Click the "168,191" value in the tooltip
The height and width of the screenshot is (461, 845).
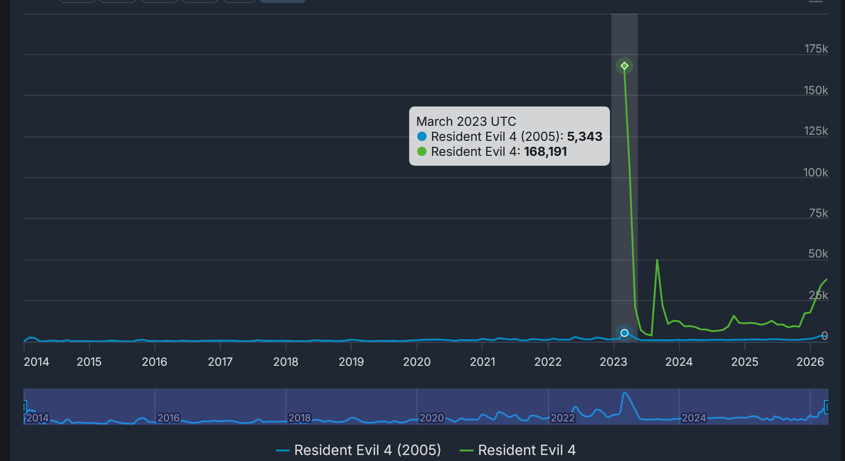point(545,151)
